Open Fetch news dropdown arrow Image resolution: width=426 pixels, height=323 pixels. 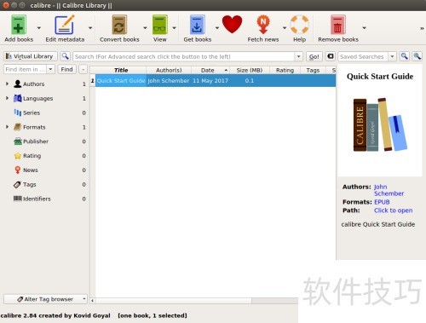(285, 28)
